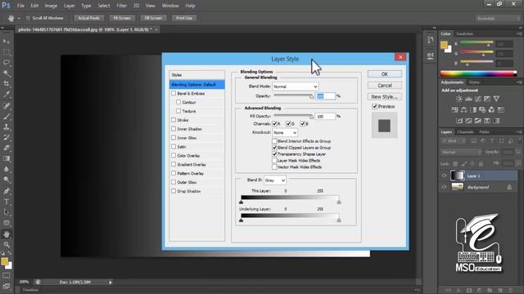Screen dimensions: 524x294
Task: Expand the status bar info arrow
Action: click(111, 283)
